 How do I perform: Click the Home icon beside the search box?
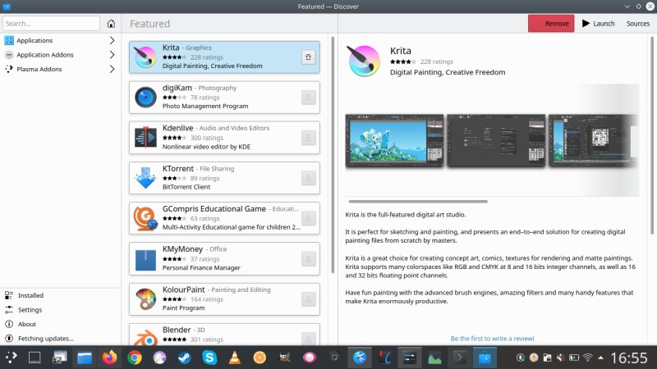point(111,24)
